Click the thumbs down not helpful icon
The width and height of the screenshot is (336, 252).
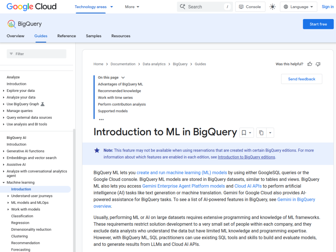pos(318,64)
